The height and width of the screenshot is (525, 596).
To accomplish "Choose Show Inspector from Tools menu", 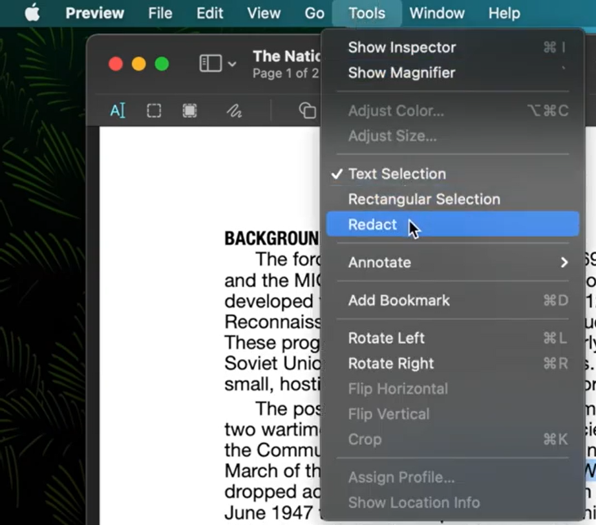I will [452, 47].
